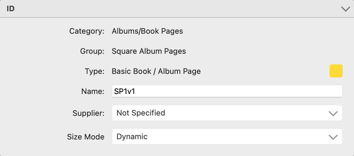Click the Category label

coord(87,31)
